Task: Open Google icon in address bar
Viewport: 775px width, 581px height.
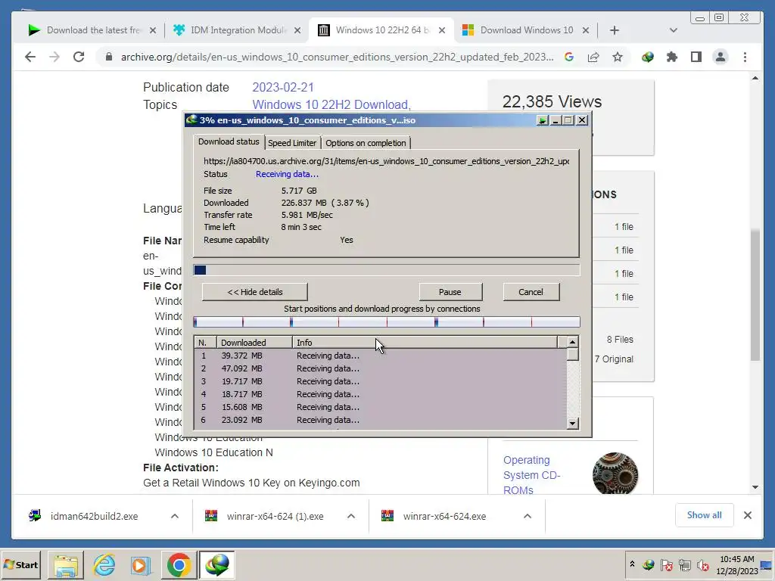Action: [569, 57]
